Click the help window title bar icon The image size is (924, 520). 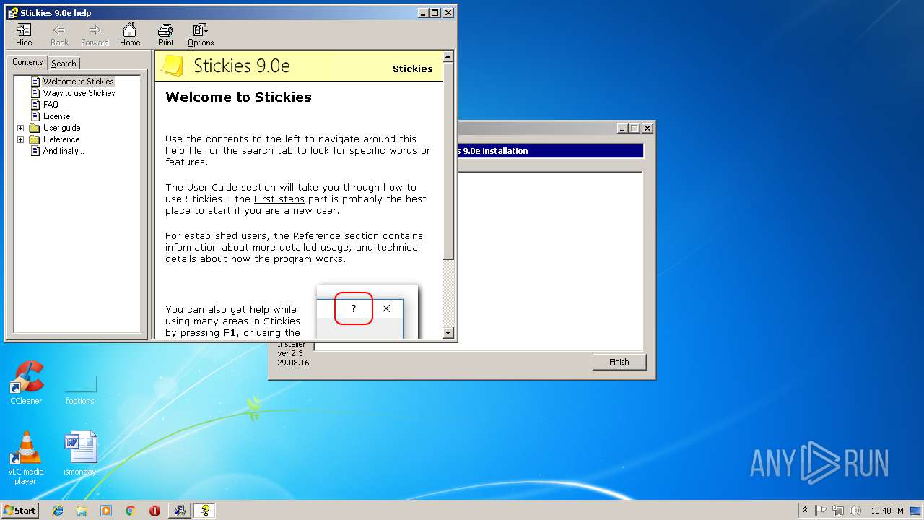[x=12, y=13]
